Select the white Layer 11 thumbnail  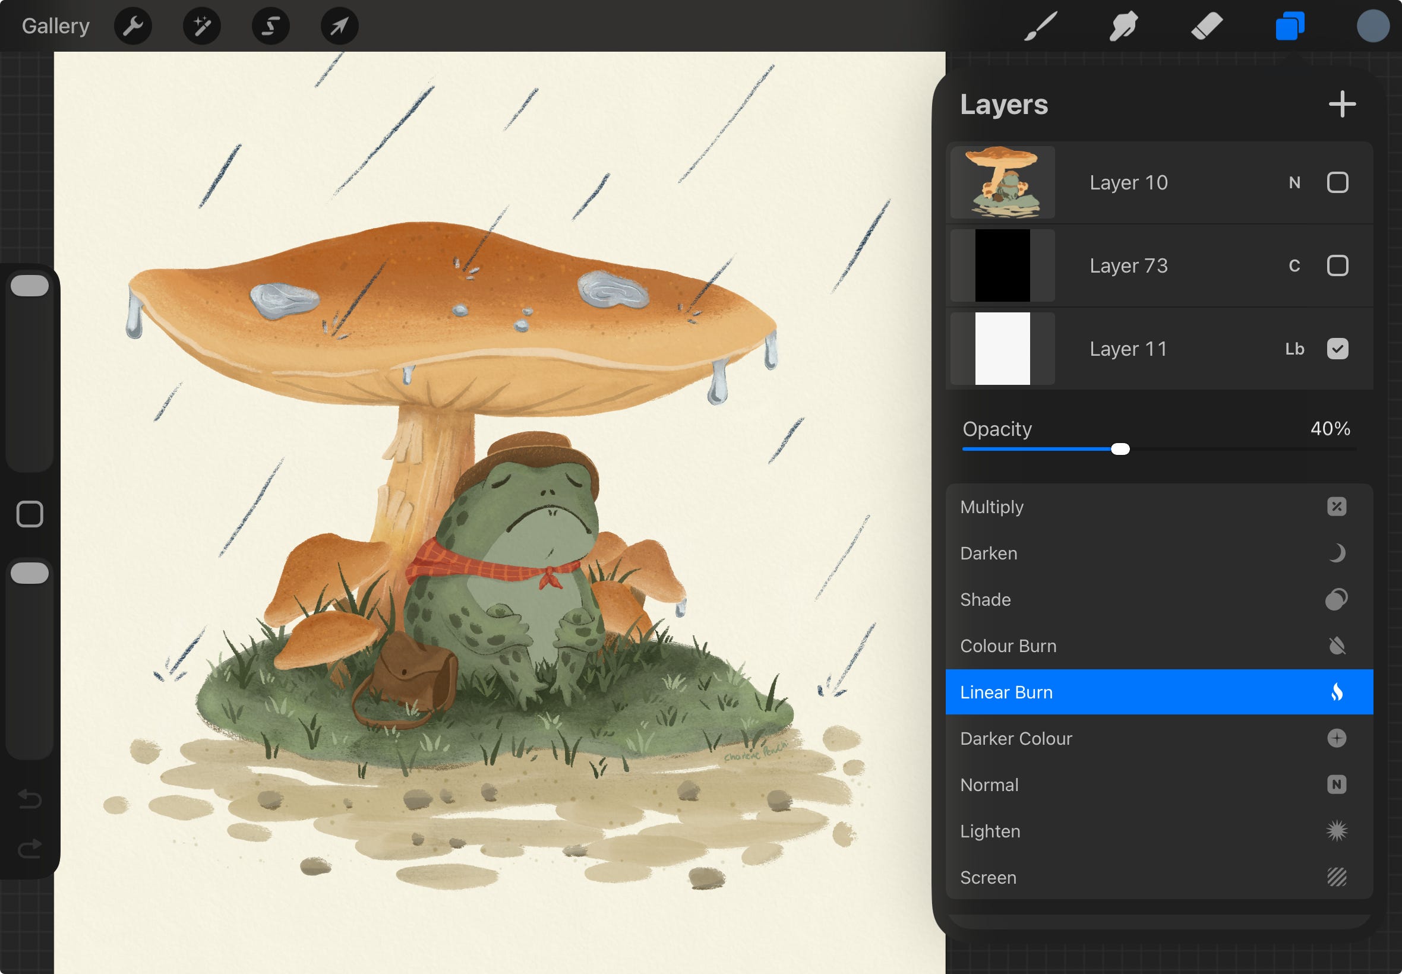(x=1002, y=349)
